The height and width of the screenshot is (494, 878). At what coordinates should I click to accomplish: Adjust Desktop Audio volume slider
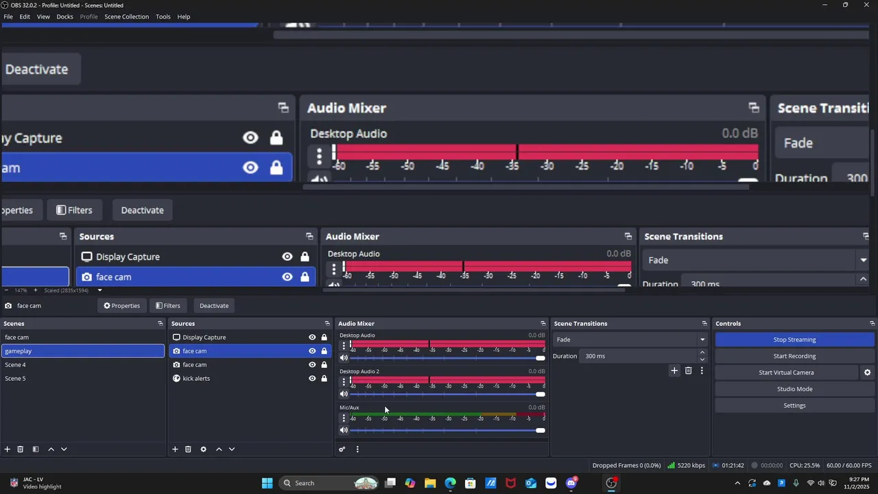pos(447,358)
